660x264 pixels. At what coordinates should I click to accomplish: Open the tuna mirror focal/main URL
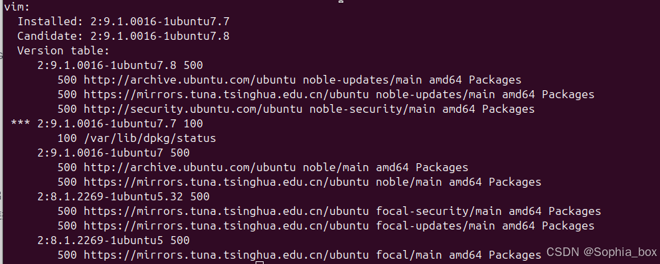click(226, 255)
